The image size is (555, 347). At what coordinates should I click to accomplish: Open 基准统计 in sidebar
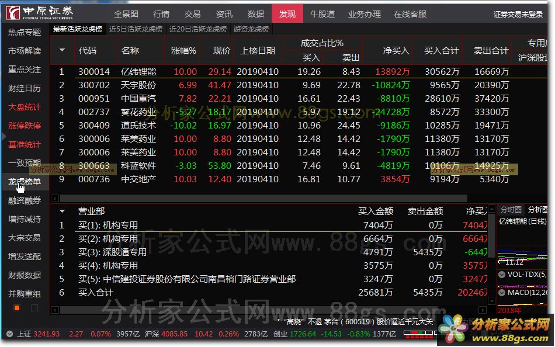[25, 144]
